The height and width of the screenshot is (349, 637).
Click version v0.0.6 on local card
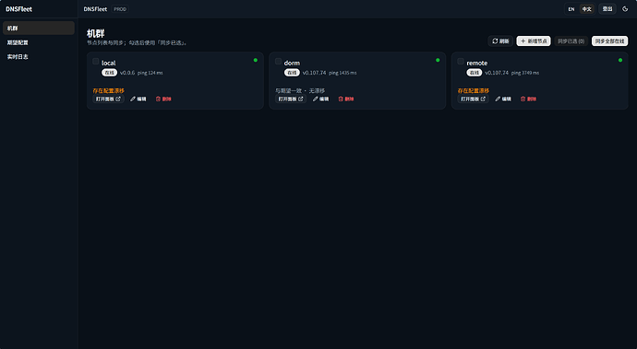point(127,73)
